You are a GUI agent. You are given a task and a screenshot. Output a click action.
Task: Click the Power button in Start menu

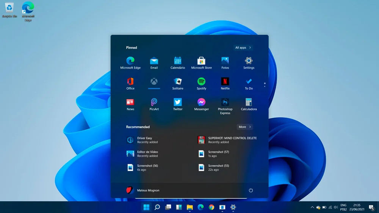251,190
